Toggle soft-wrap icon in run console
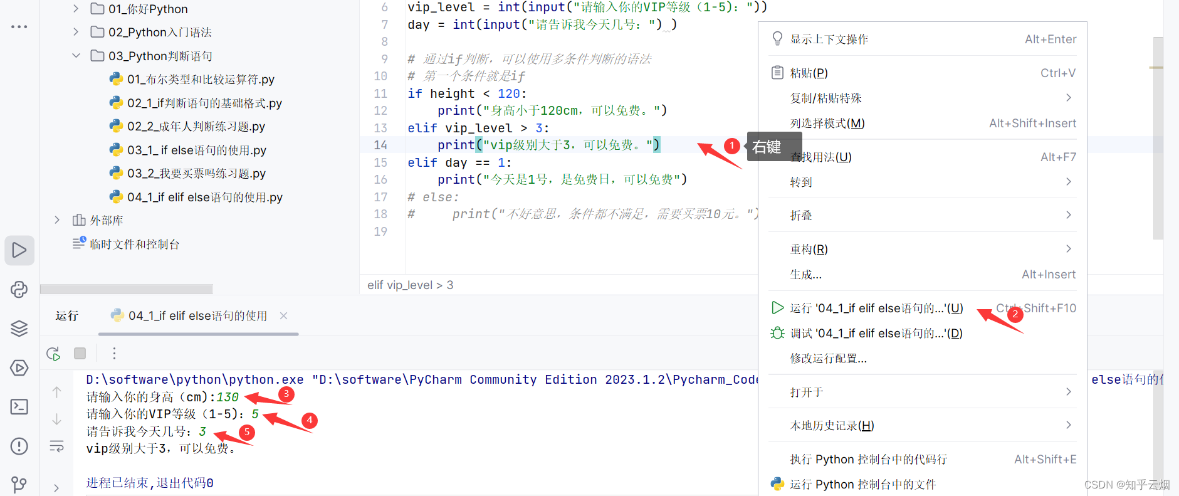Screen dimensions: 1179x496 56,446
